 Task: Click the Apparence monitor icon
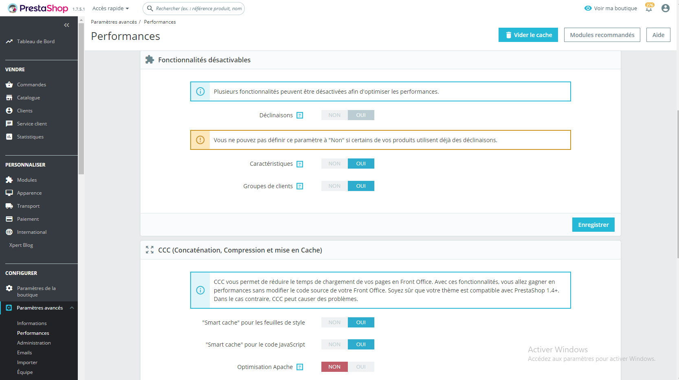[9, 193]
